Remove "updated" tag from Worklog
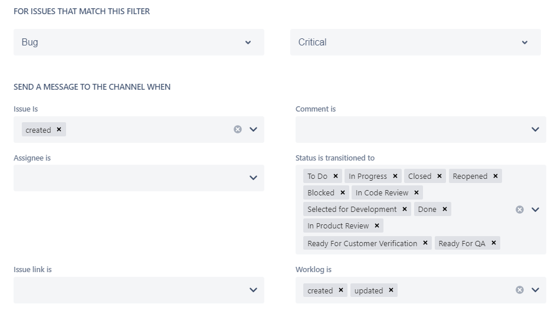551x317 pixels. [391, 290]
